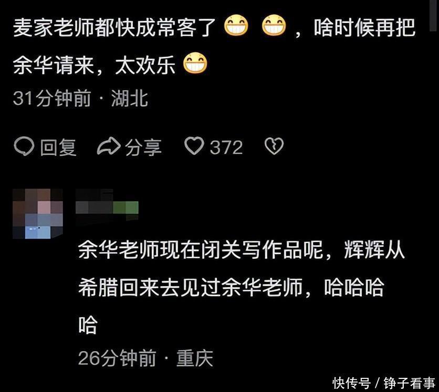Open the pixelated commenter avatar

[x=38, y=213]
